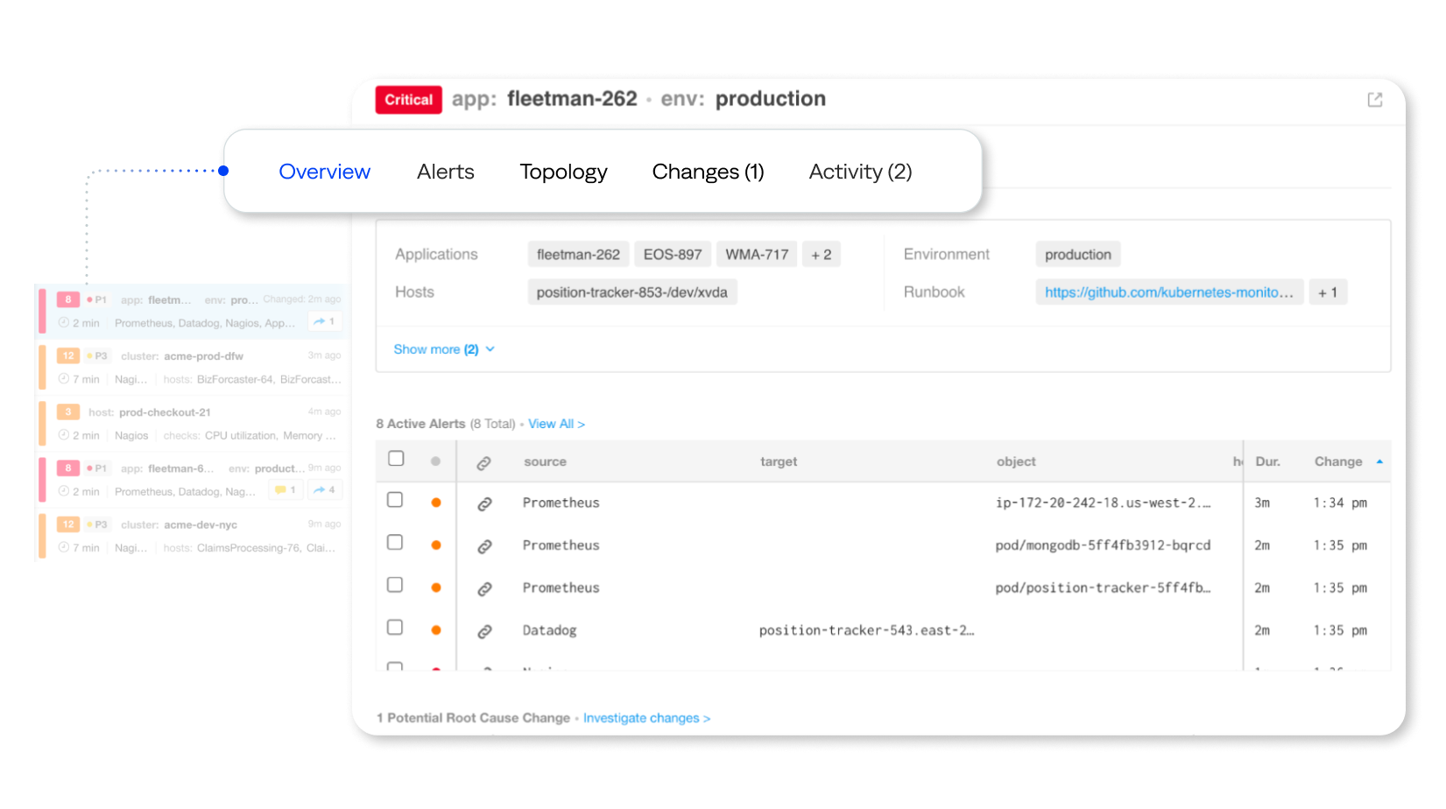The height and width of the screenshot is (809, 1446).
Task: Click comment badge on fleetman-6 incident
Action: [286, 489]
